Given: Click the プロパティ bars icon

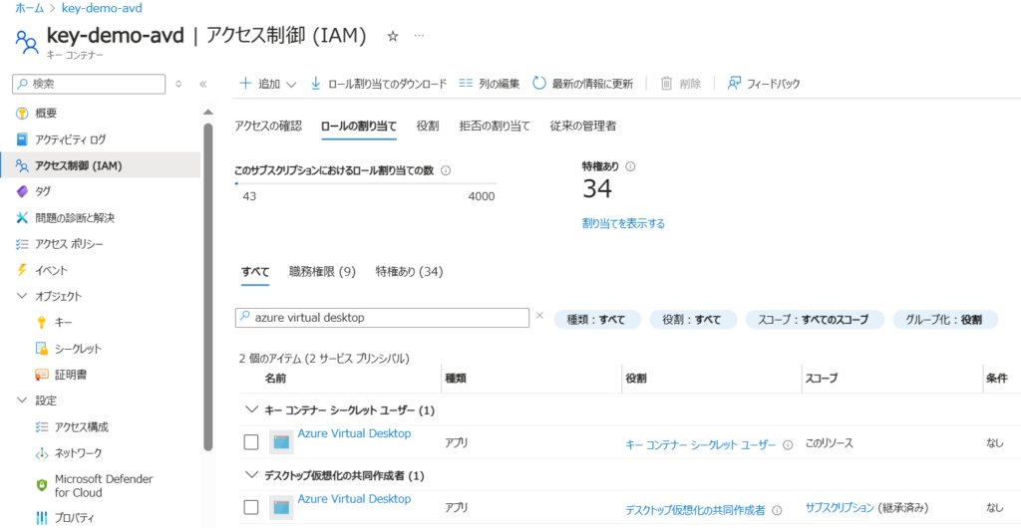Looking at the screenshot, I should tap(42, 518).
